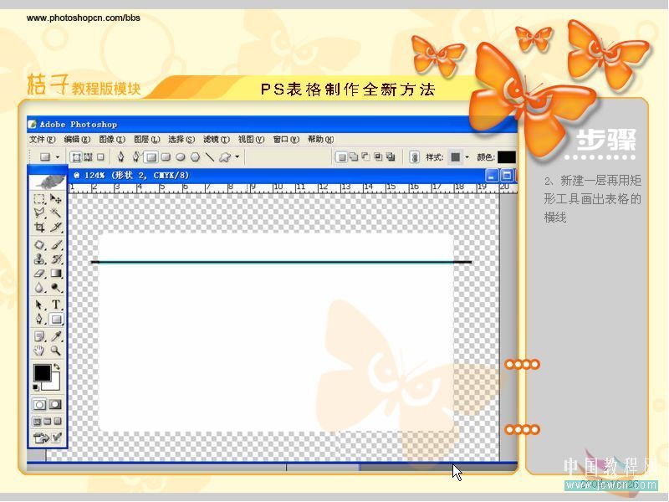Viewport: 669px width, 502px height.
Task: Select the Type tool
Action: 55,305
